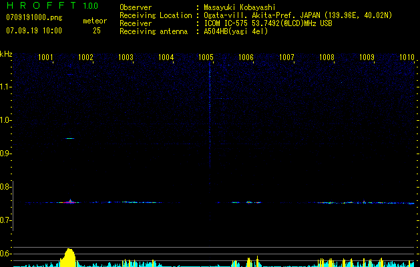This screenshot has height=267, width=420.
Task: Click the 0.8 frequency axis label
Action: [5, 187]
